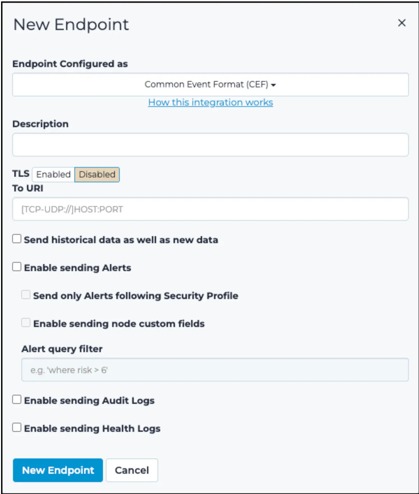Click the Enable sending Audit Logs label
The width and height of the screenshot is (419, 494).
point(89,401)
